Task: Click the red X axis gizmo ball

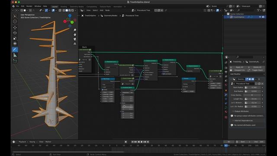Action: (x=65, y=21)
